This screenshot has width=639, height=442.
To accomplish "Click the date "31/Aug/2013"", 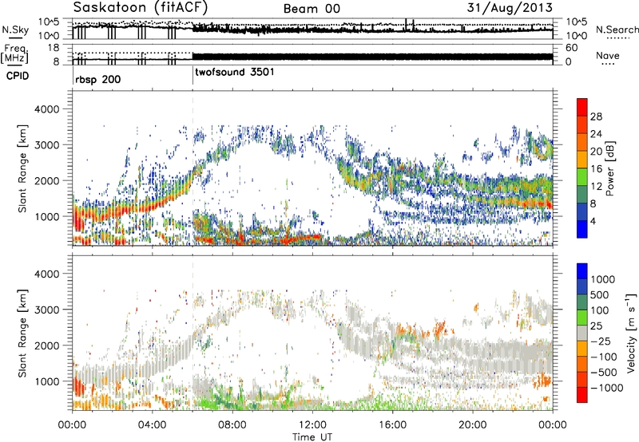I will coord(510,7).
